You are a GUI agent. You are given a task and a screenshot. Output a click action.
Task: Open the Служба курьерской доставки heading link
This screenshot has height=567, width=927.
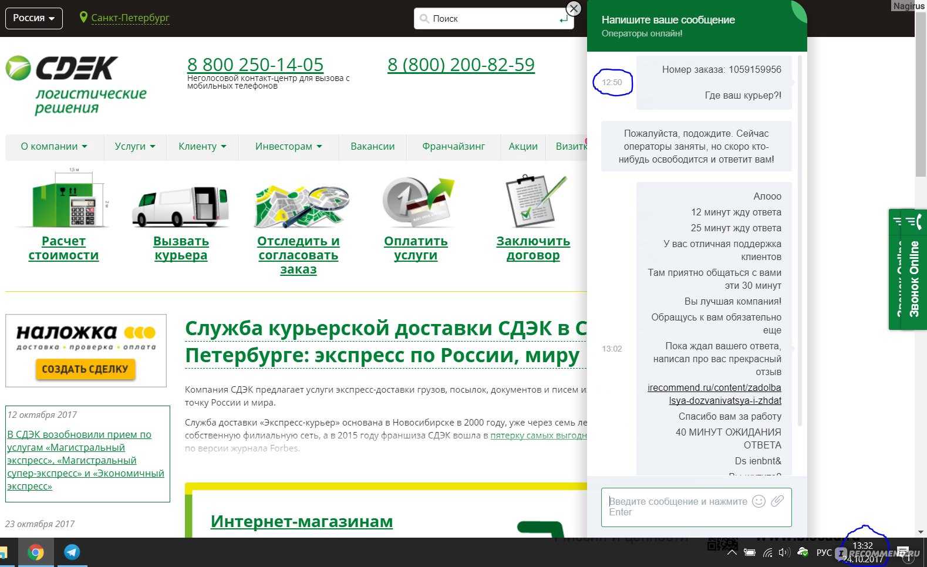(x=386, y=342)
